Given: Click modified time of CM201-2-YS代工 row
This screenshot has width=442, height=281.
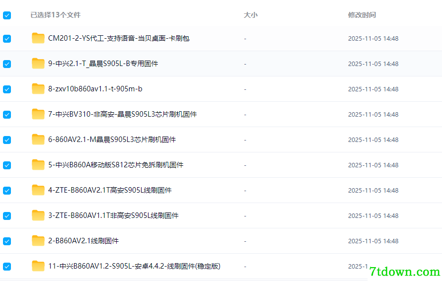Looking at the screenshot, I should (x=373, y=39).
